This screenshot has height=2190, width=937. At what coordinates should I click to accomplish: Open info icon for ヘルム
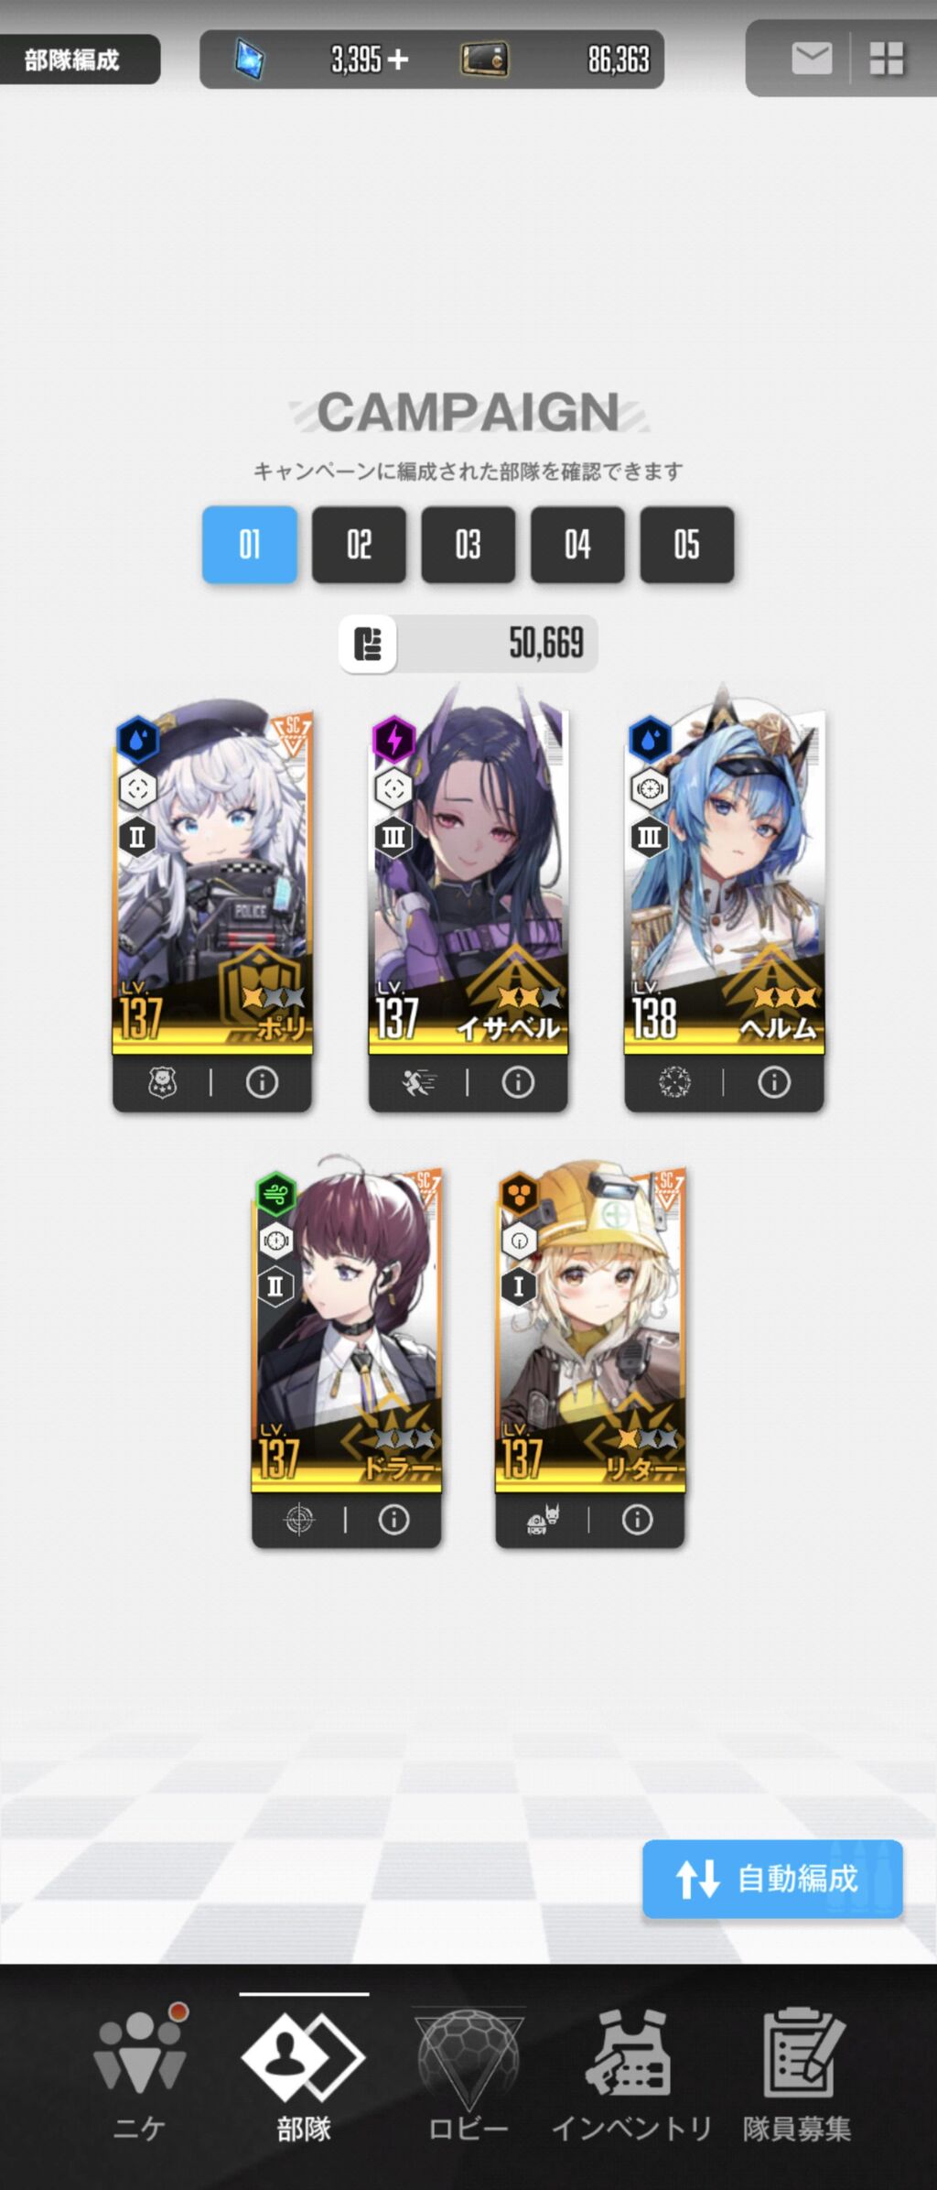click(x=774, y=1082)
